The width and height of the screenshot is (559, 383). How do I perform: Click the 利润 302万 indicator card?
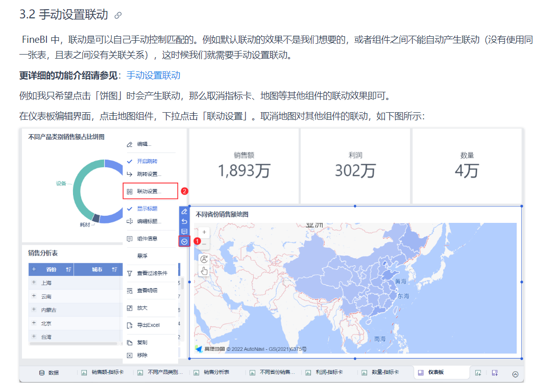click(x=355, y=166)
